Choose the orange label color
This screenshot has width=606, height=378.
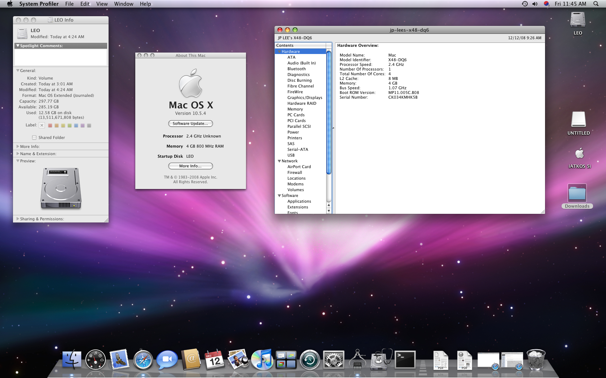click(57, 126)
